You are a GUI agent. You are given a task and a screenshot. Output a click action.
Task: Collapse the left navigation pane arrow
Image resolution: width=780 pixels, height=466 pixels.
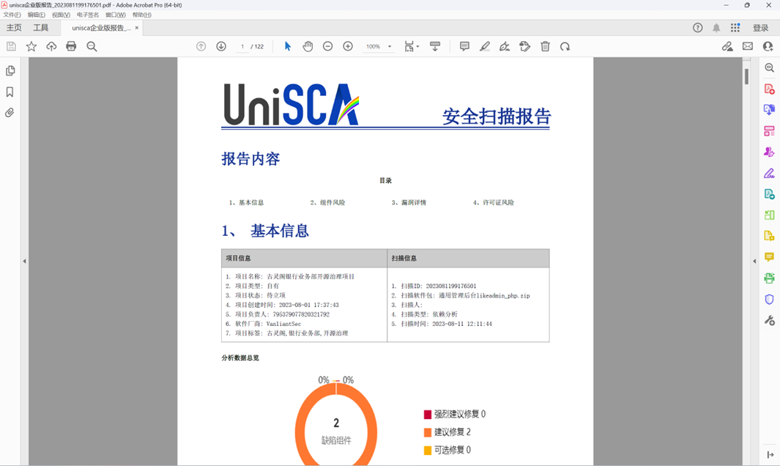pos(24,261)
